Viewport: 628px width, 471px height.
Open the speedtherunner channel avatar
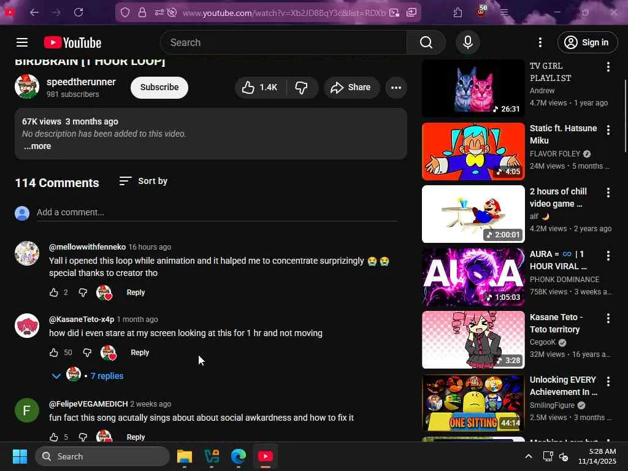tap(27, 86)
